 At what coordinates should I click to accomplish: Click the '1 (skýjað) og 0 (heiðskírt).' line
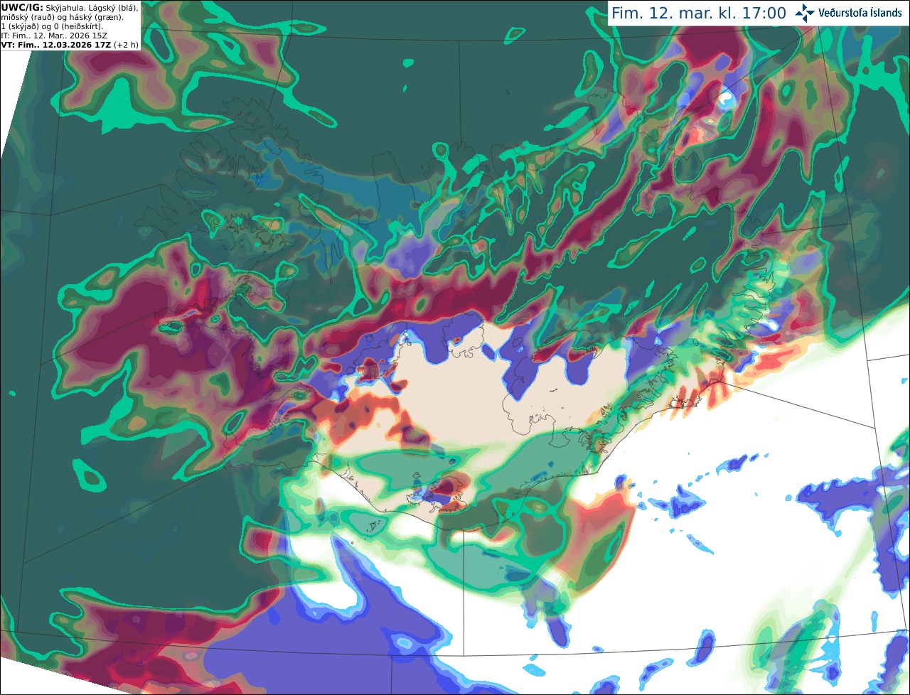52,26
